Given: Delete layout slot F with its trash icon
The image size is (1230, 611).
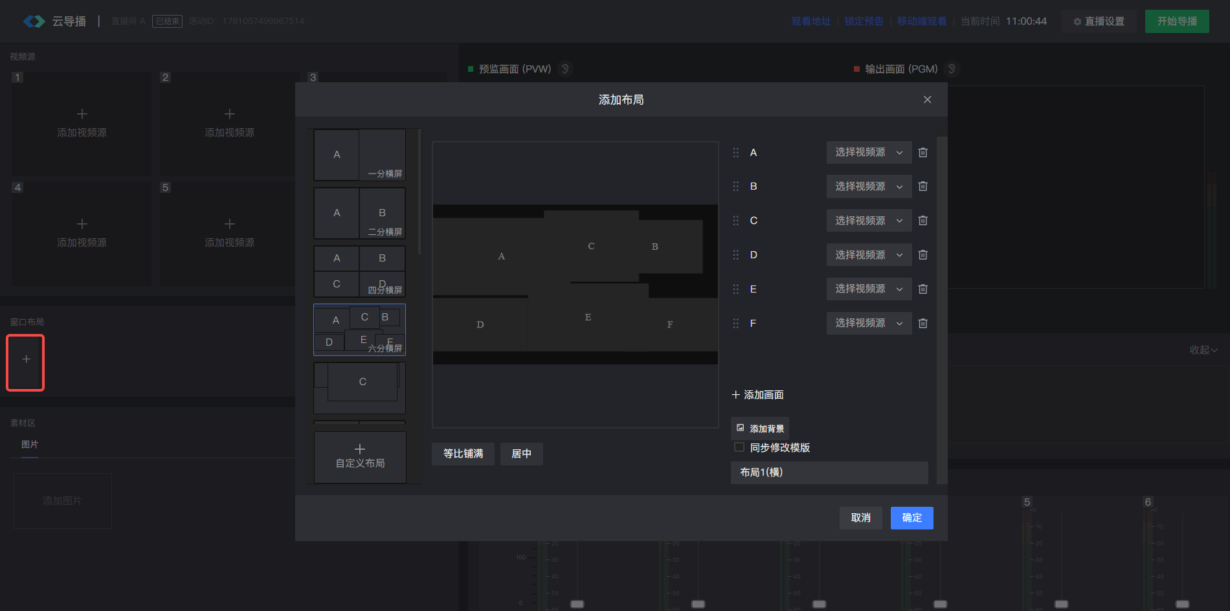Looking at the screenshot, I should [923, 323].
